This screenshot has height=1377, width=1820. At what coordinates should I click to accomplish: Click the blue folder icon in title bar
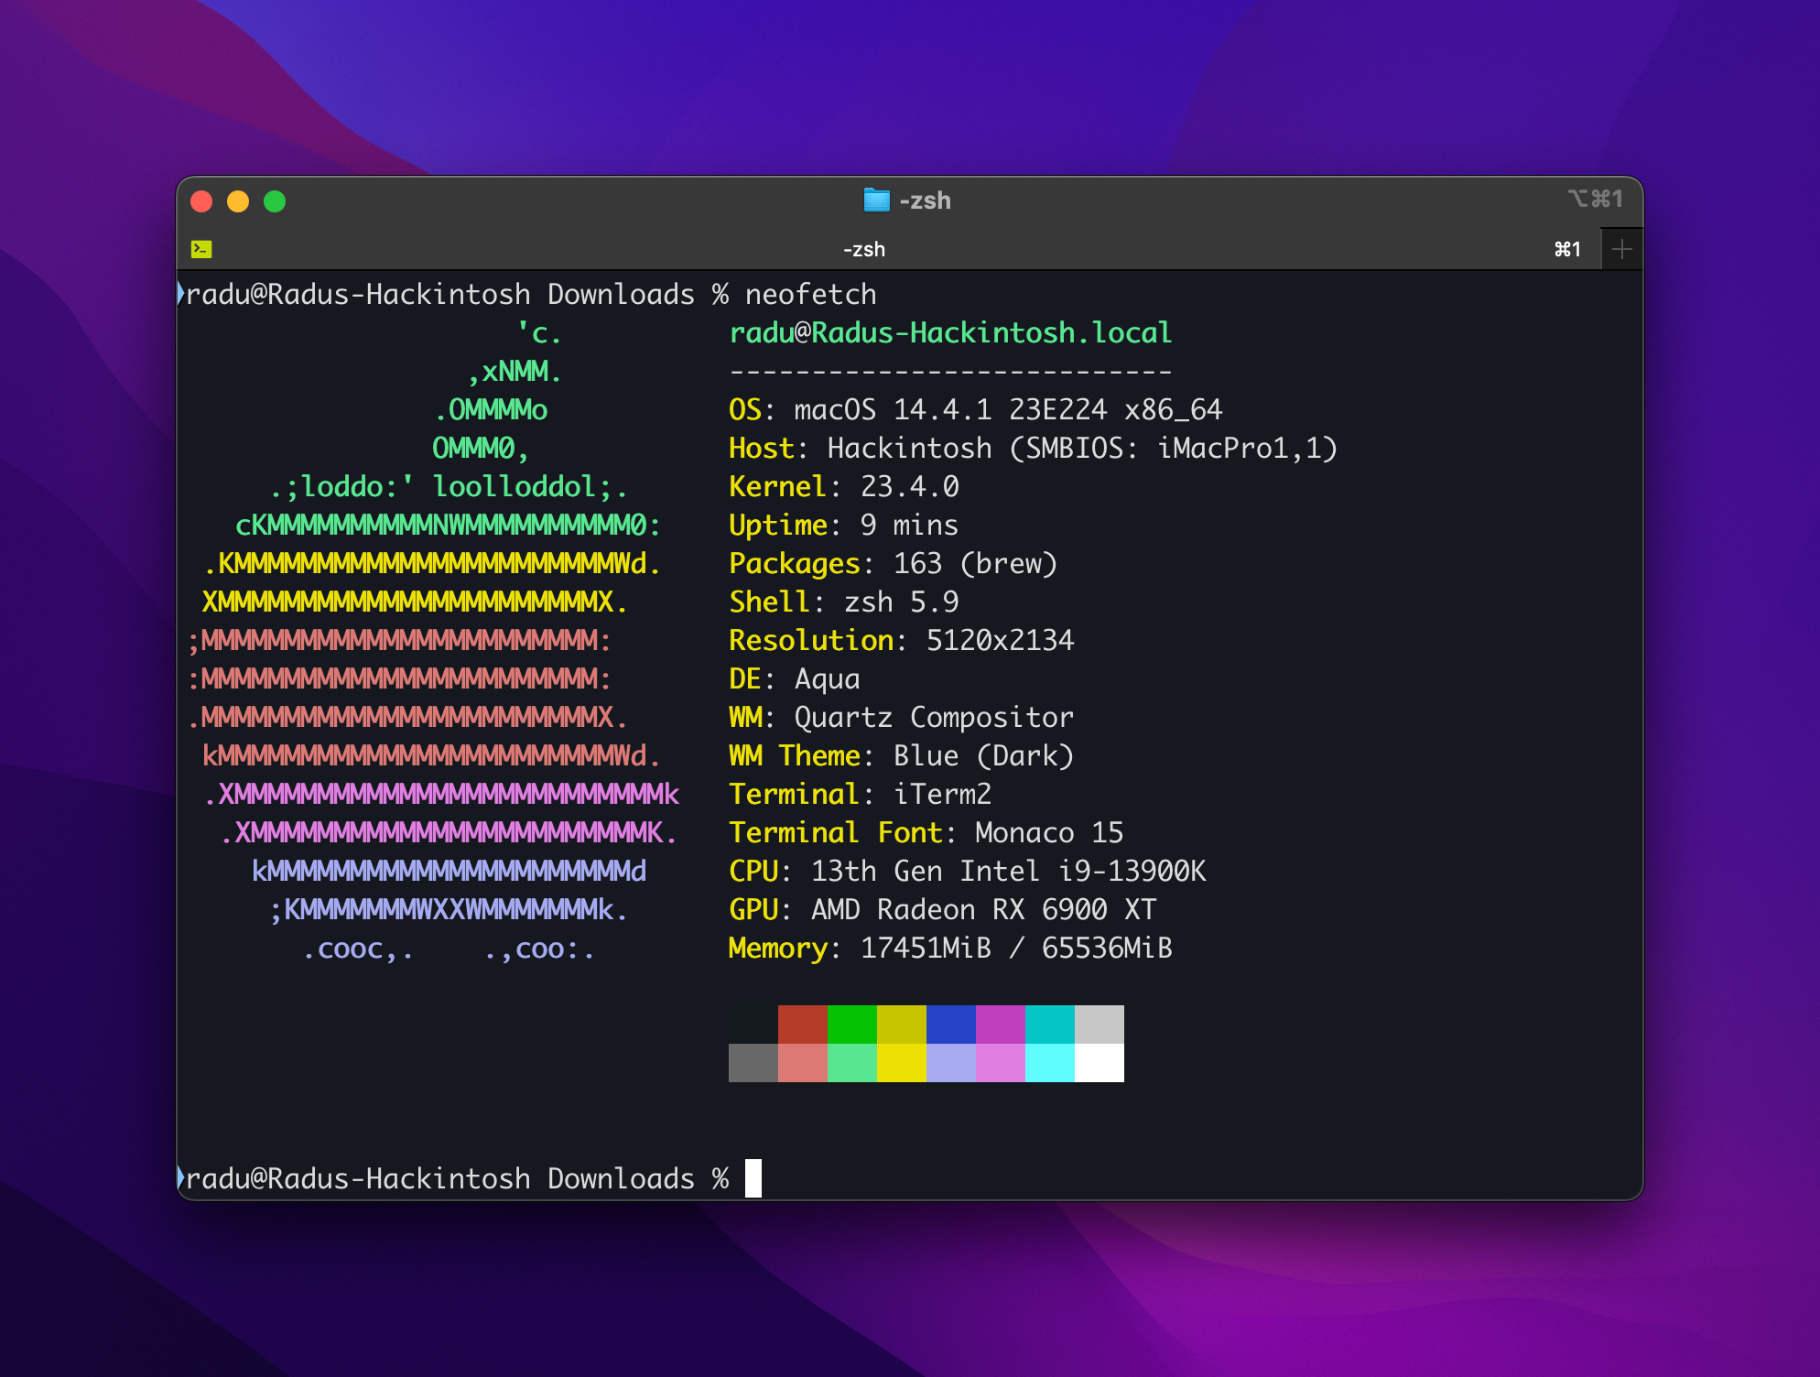tap(876, 200)
